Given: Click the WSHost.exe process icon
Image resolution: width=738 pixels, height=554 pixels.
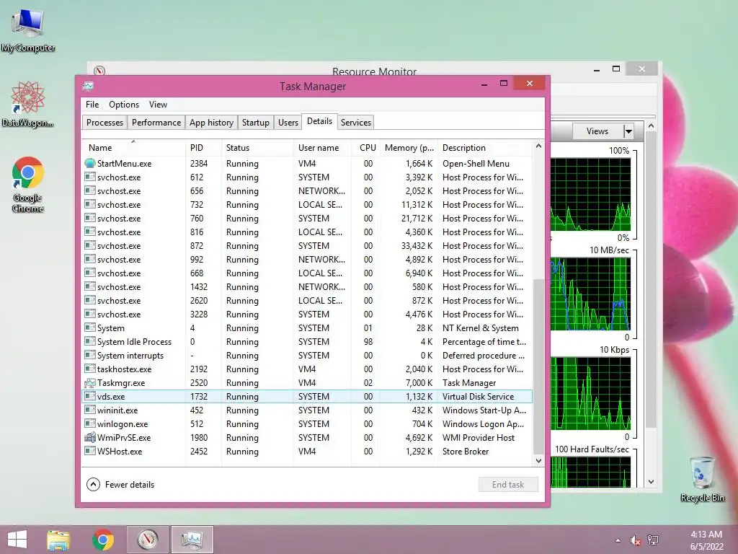Looking at the screenshot, I should 90,452.
